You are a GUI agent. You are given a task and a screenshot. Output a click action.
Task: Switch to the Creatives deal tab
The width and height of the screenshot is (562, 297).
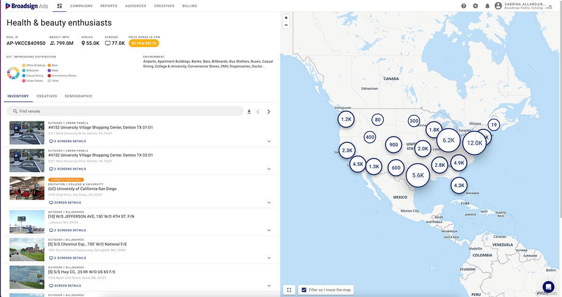pos(47,96)
